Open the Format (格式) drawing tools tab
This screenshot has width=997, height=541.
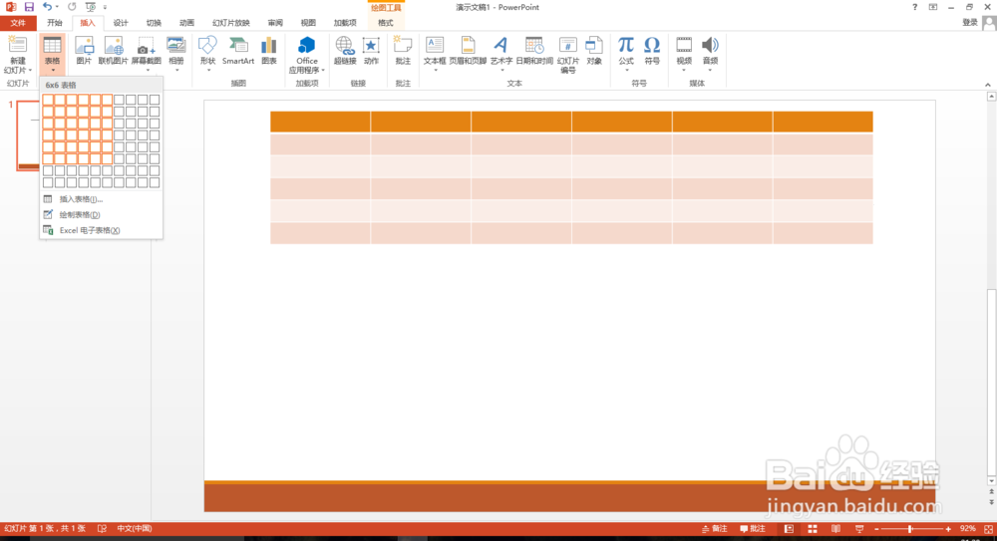pyautogui.click(x=385, y=23)
